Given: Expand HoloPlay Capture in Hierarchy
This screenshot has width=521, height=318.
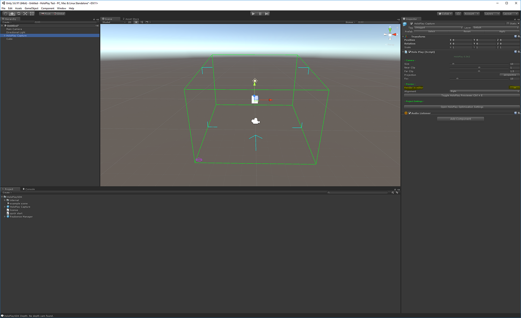Looking at the screenshot, I should [x=5, y=36].
